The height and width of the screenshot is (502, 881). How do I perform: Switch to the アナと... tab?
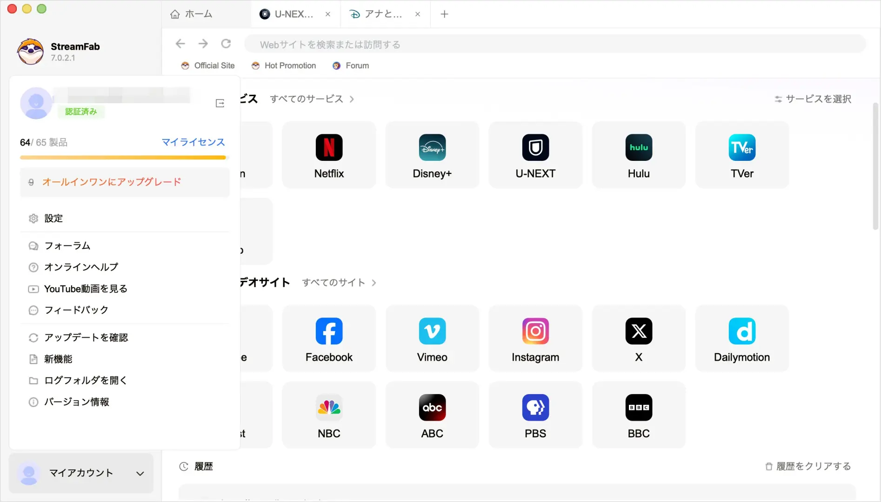coord(385,14)
